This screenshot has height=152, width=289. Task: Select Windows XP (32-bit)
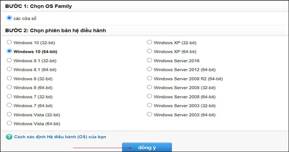(x=149, y=42)
